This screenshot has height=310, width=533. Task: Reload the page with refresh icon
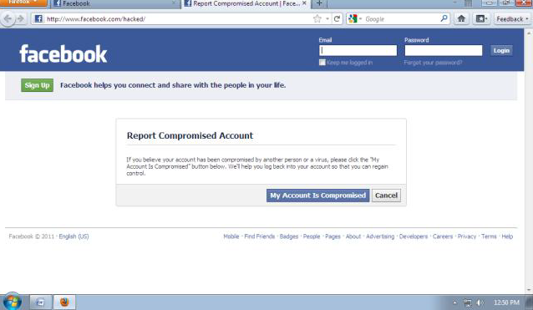(337, 18)
